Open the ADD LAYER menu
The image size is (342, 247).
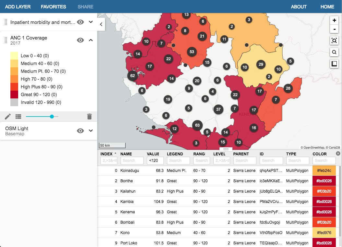point(17,6)
